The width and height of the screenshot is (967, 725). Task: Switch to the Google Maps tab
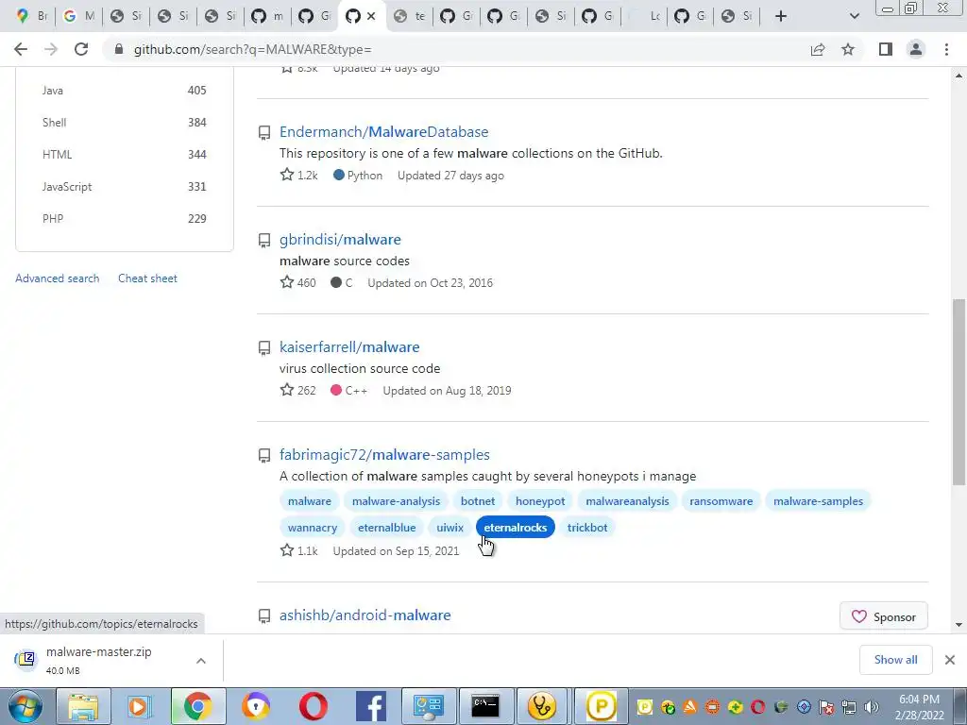[32, 16]
